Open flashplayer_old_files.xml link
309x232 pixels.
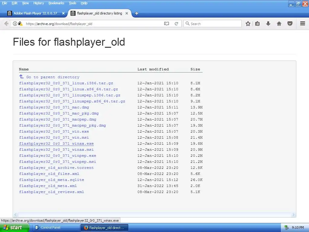pyautogui.click(x=49, y=174)
